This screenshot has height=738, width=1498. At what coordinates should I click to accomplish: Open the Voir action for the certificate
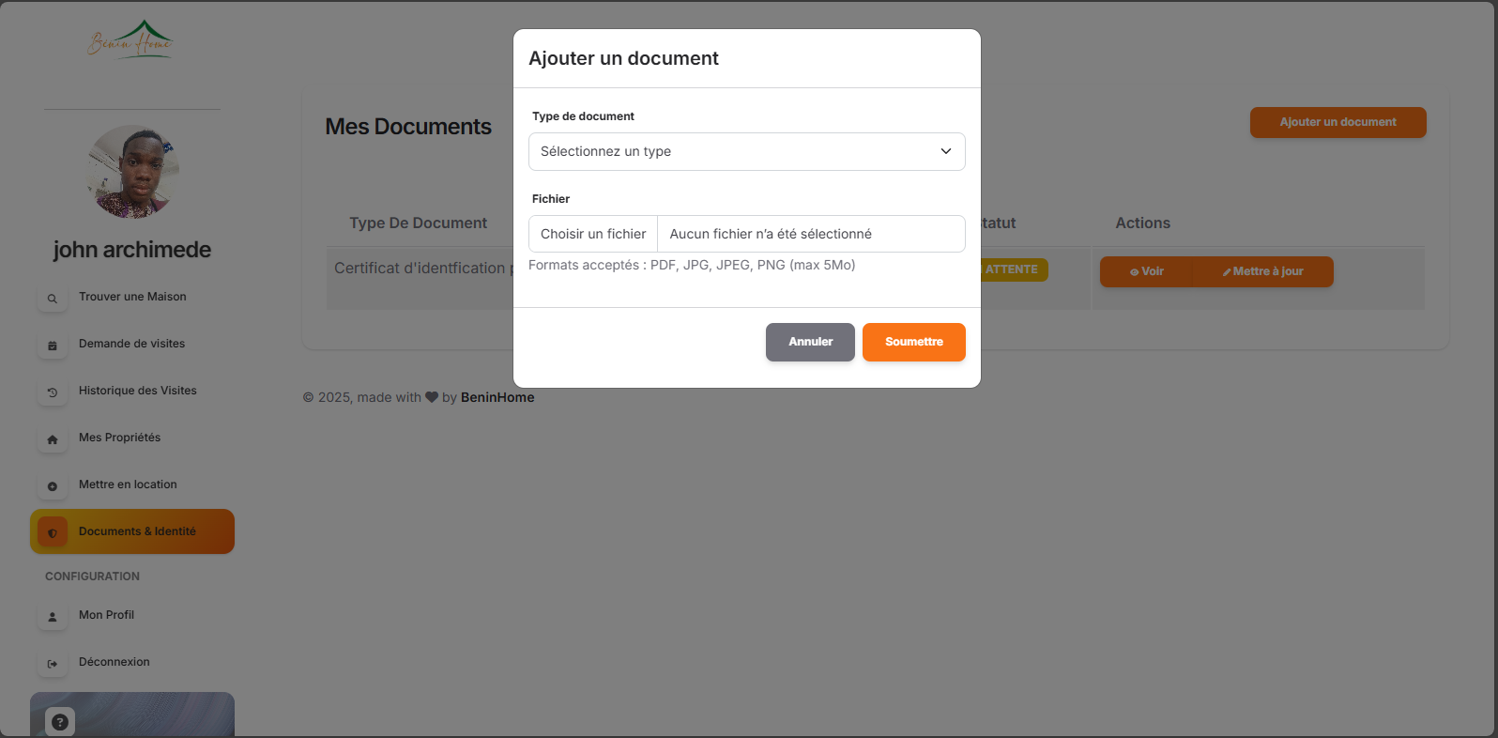pos(1146,271)
